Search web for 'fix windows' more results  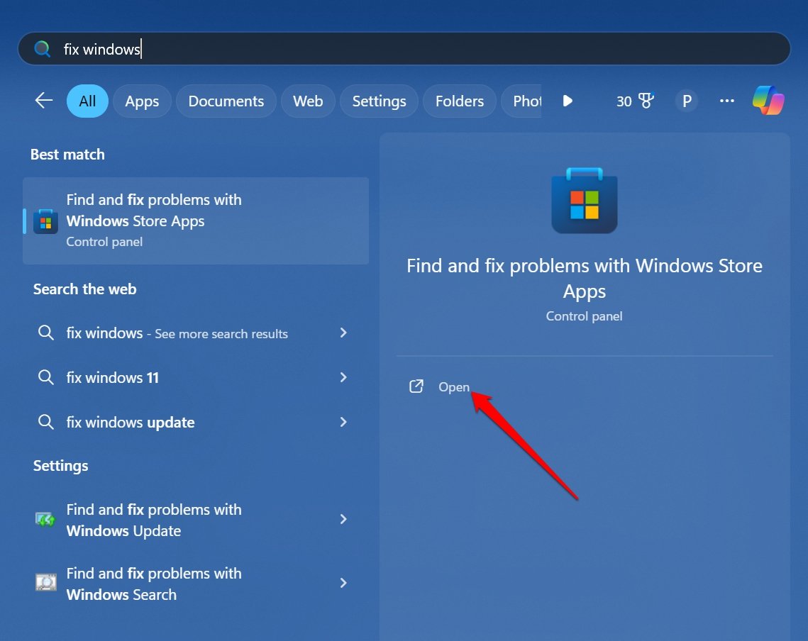[x=196, y=333]
